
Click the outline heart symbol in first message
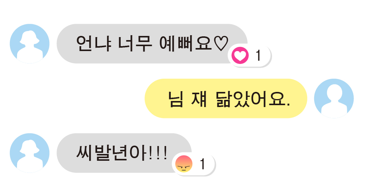[221, 44]
